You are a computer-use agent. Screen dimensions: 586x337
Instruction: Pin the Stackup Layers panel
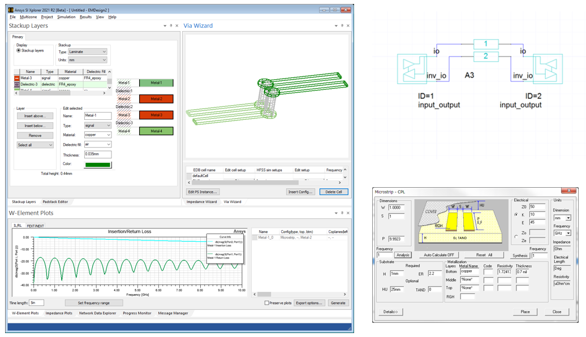[171, 26]
